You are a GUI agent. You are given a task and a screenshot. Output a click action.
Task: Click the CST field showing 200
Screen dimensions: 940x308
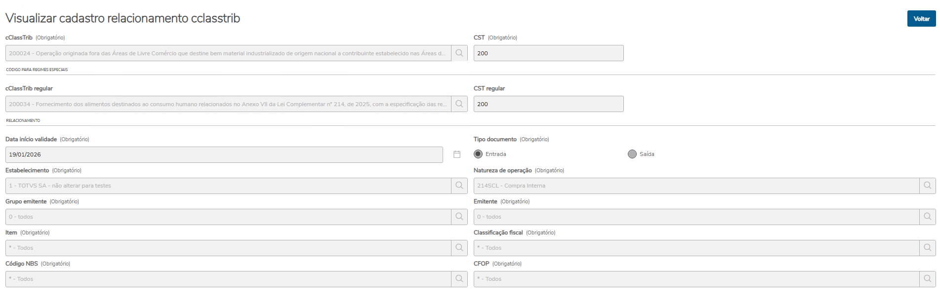click(548, 53)
